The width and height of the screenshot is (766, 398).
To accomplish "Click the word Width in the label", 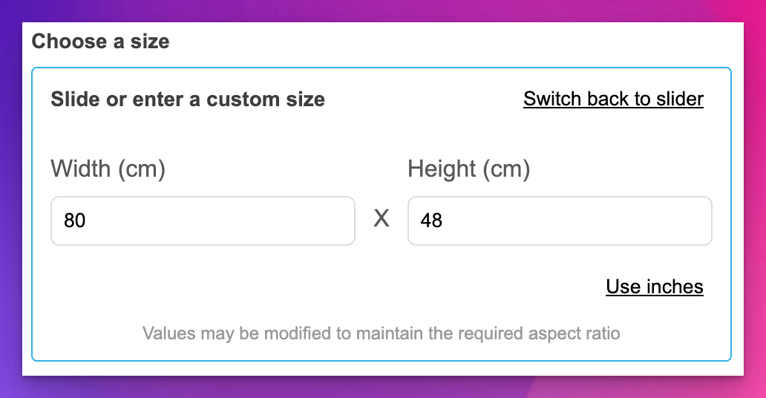I will 79,169.
